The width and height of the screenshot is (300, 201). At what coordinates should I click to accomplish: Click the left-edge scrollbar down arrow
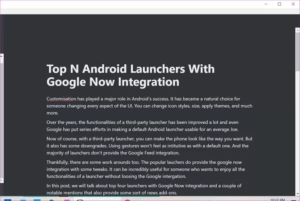(2, 181)
